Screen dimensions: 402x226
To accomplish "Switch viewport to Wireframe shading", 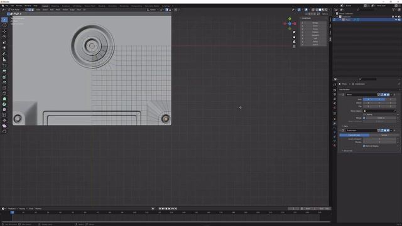I will coord(317,10).
